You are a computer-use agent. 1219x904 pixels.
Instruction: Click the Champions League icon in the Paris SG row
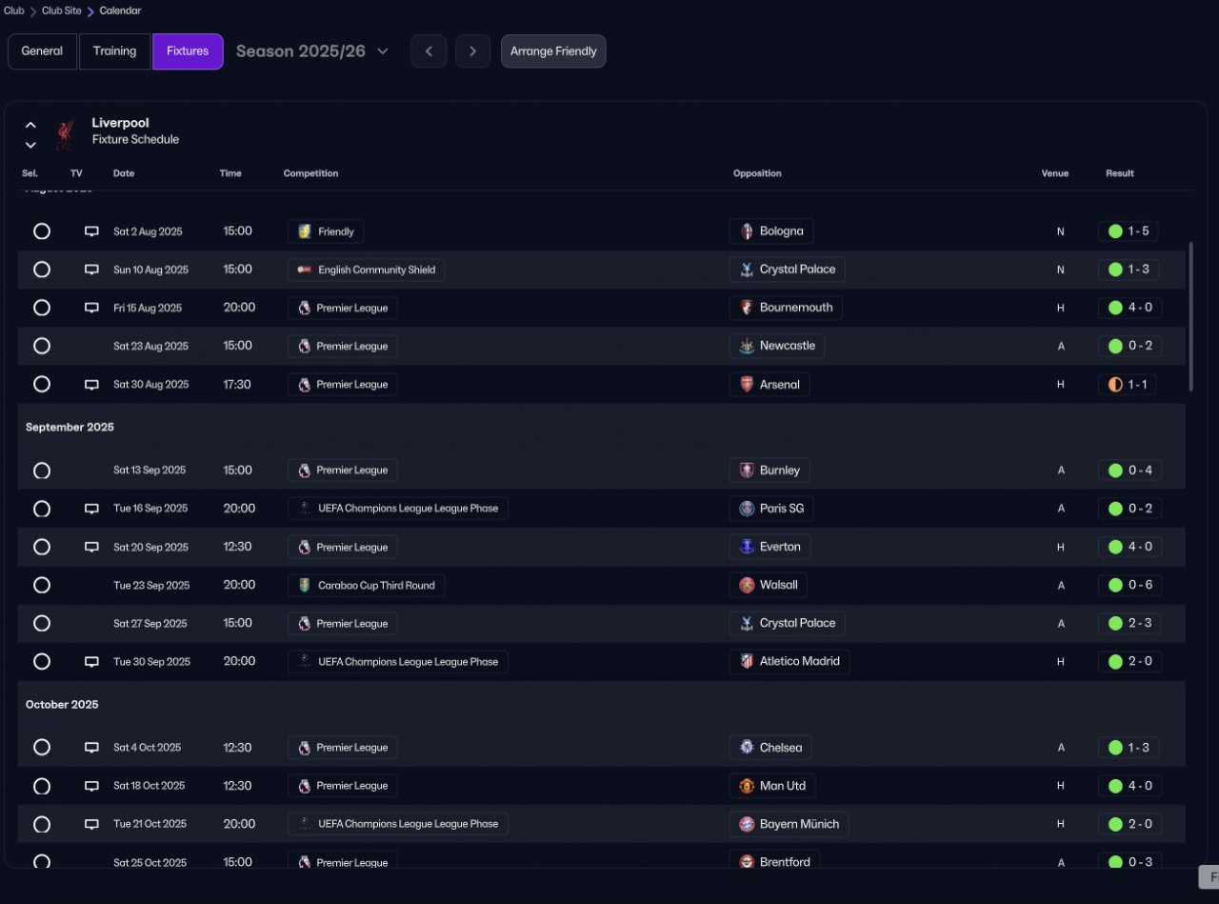tap(305, 509)
